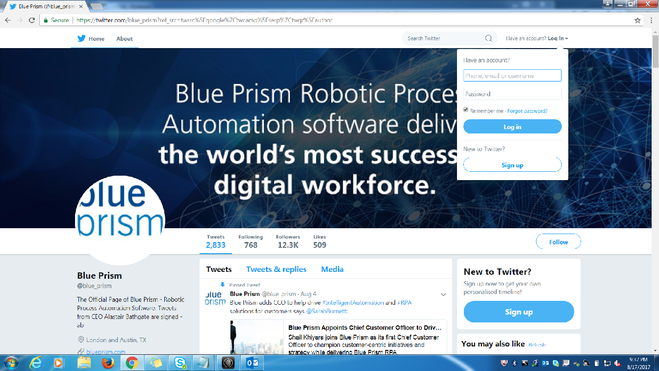Open the About menu item
This screenshot has width=659, height=371.
[124, 38]
